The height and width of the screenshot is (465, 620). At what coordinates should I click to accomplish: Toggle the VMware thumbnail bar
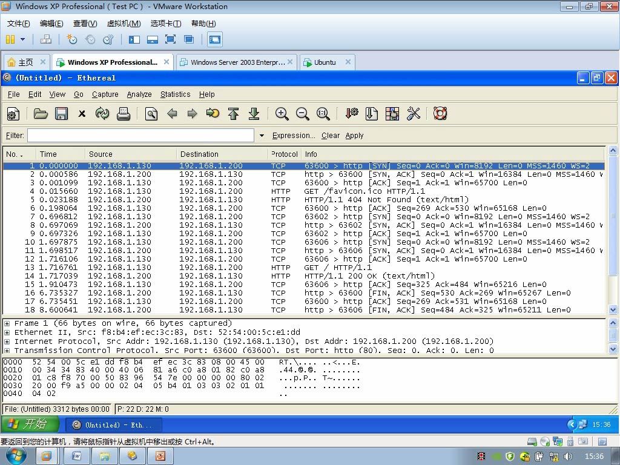point(152,39)
